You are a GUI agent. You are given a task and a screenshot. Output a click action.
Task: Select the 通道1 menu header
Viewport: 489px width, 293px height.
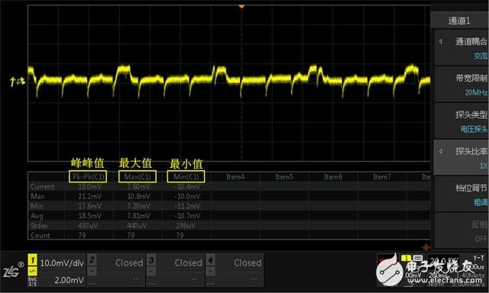click(x=459, y=21)
